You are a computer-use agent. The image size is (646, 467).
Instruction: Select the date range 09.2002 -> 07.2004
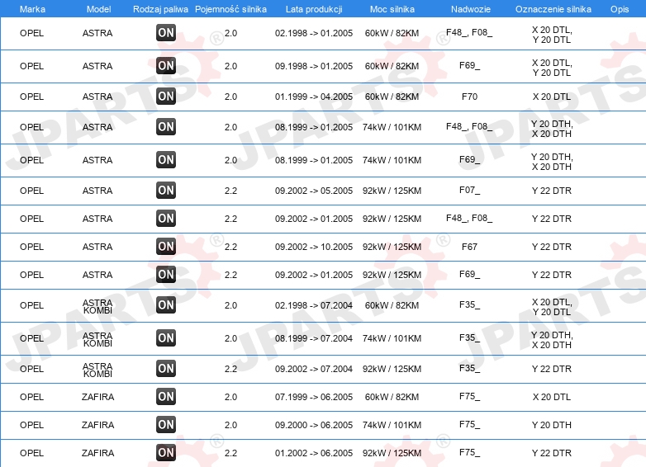(314, 369)
